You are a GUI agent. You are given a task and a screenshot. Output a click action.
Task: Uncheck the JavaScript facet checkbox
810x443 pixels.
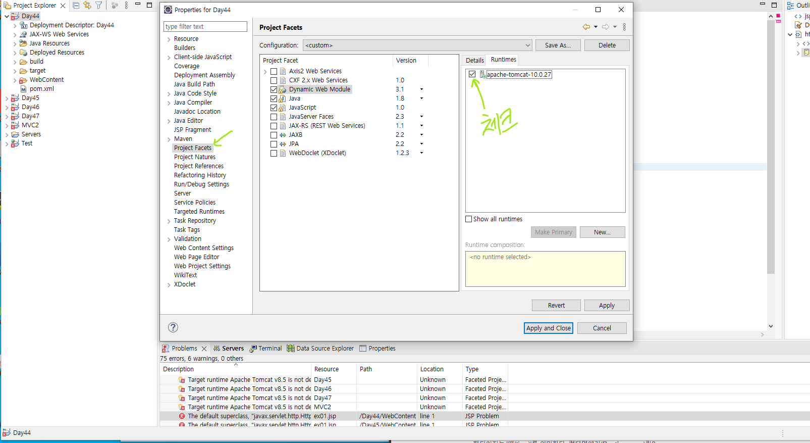point(274,108)
